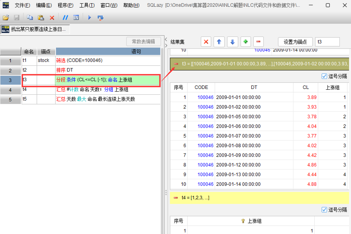Run the program with the blue play icon
The width and height of the screenshot is (351, 234).
pyautogui.click(x=90, y=17)
